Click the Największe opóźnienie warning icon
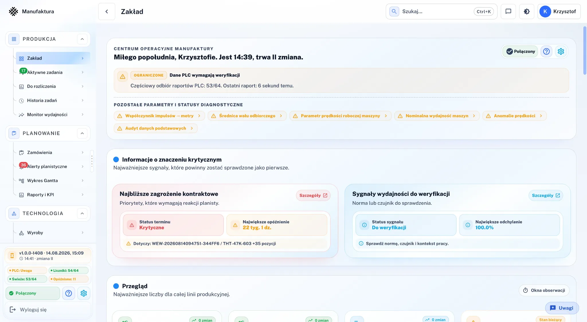This screenshot has height=322, width=587. coord(235,225)
